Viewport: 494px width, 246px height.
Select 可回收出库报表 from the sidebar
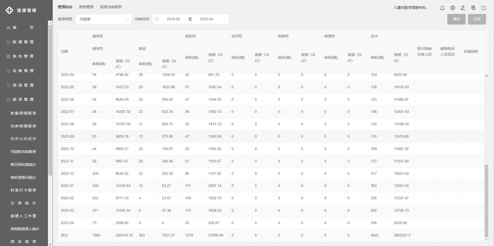tap(23, 151)
